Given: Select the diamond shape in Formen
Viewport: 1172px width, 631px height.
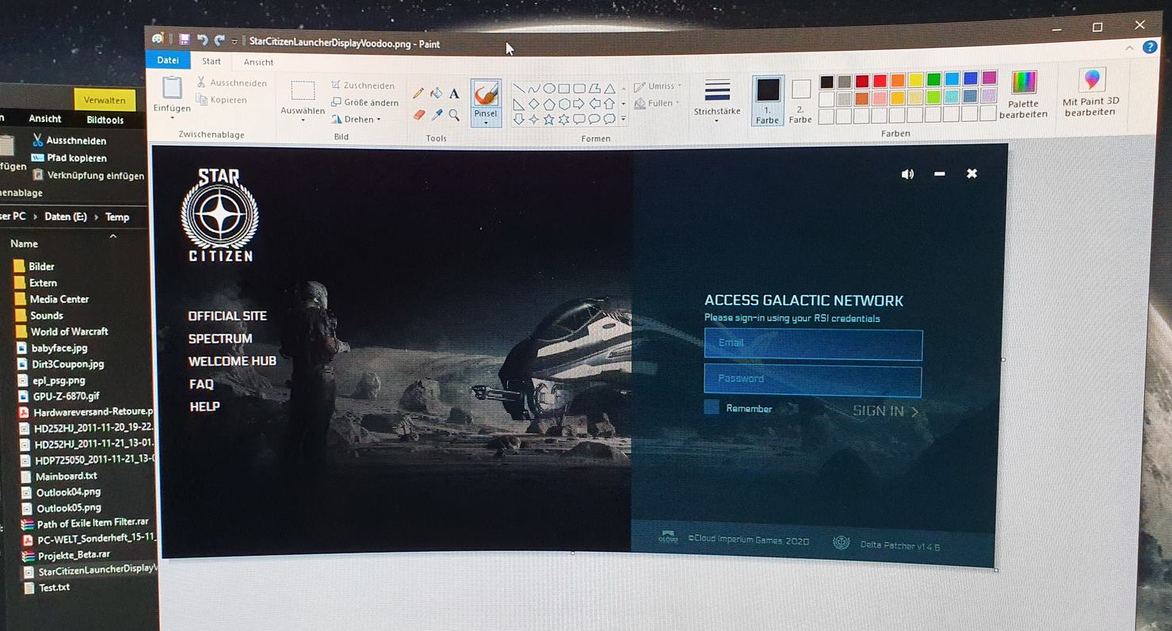Looking at the screenshot, I should (534, 104).
